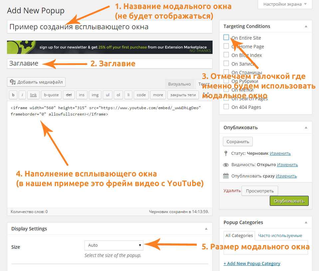The height and width of the screenshot is (271, 319).
Task: Click the 'ul' list quicktag button
Action: (x=107, y=95)
